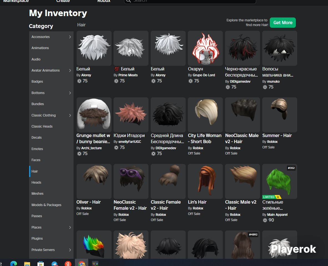
Task: Open Microsoft Store from the taskbar
Action: (41, 264)
